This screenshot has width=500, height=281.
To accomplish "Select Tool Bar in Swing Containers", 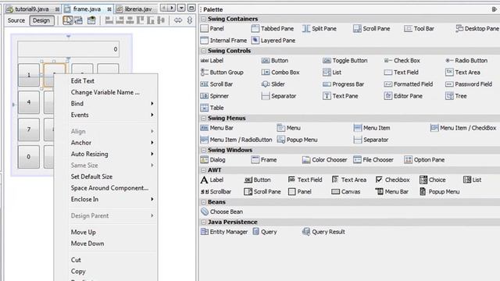I will 420,29.
